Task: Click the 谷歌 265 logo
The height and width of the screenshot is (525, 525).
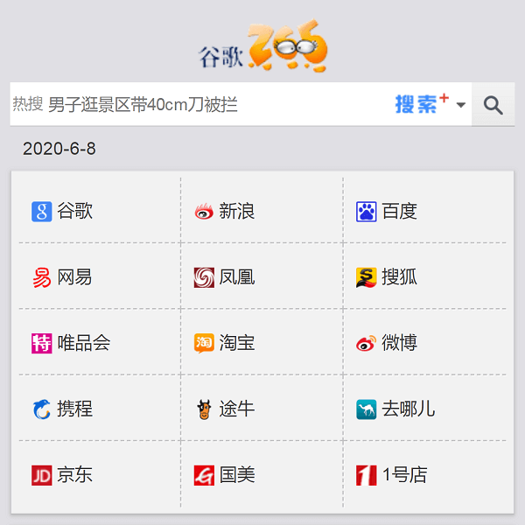Action: 262,45
